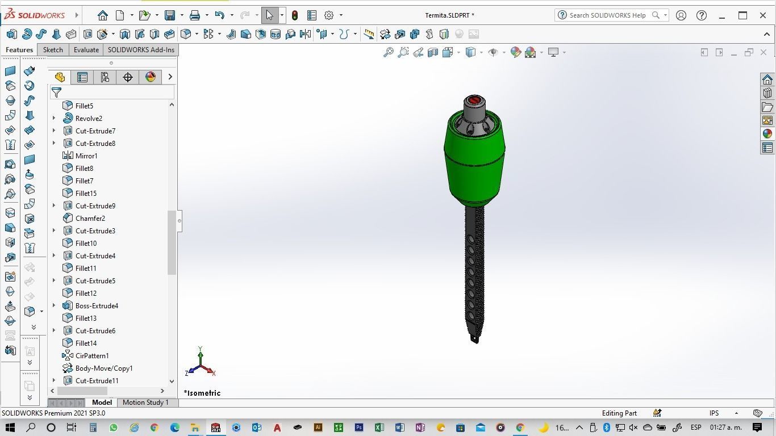Open the Search SOLIDWORKS Help dropdown arrow
This screenshot has height=436, width=776.
pyautogui.click(x=665, y=15)
